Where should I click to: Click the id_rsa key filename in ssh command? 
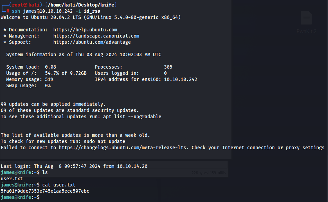pos(92,11)
